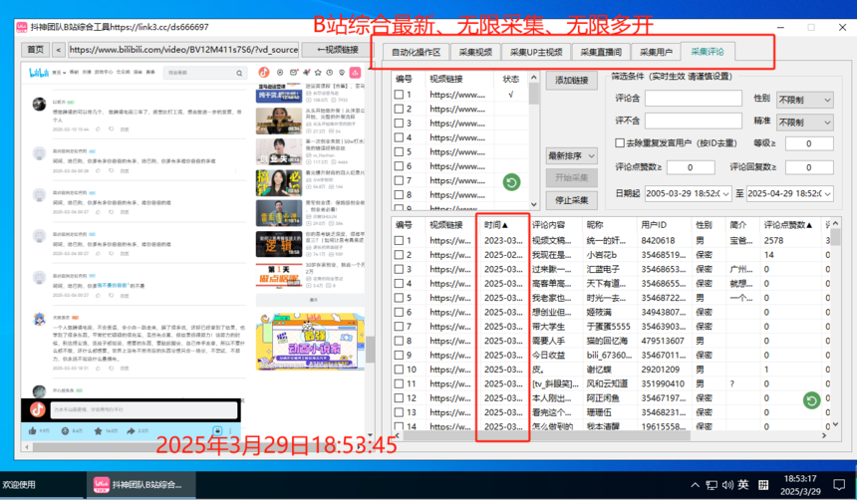Click the 拼 IME mode icon in tray
This screenshot has height=500, width=857.
click(763, 485)
